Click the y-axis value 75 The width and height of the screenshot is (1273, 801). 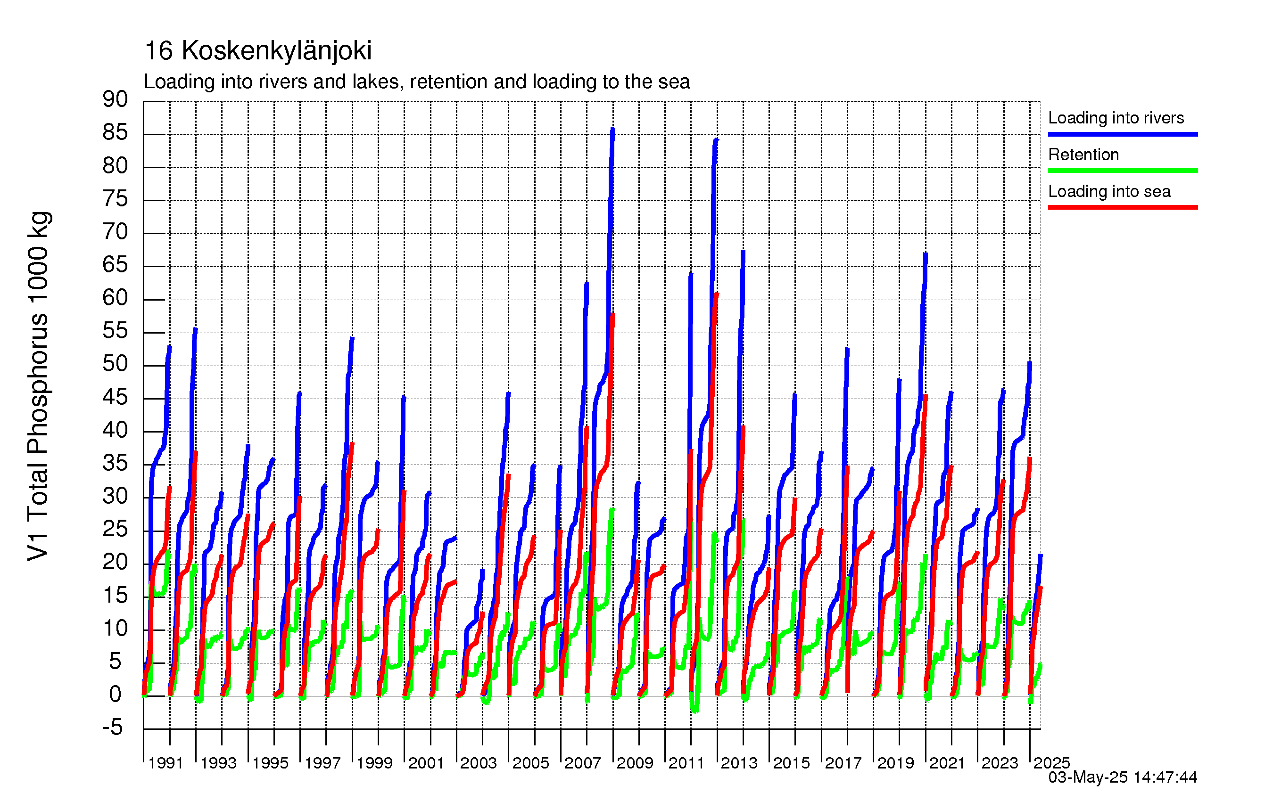coord(115,199)
